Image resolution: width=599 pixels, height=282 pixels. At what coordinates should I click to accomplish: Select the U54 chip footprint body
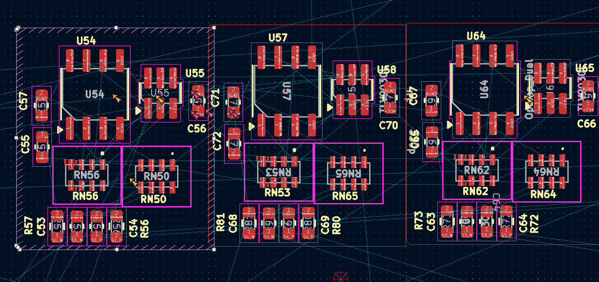94,94
